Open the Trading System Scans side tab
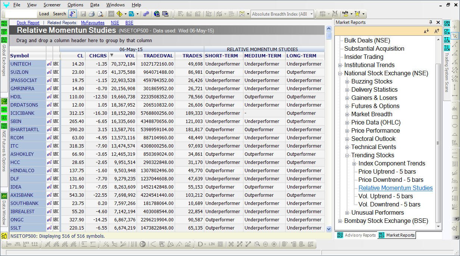Screen dimensions: 460x256 (x=447, y=72)
